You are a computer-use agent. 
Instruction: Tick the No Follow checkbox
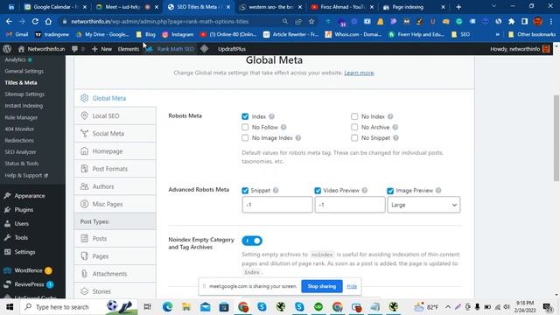coord(245,127)
